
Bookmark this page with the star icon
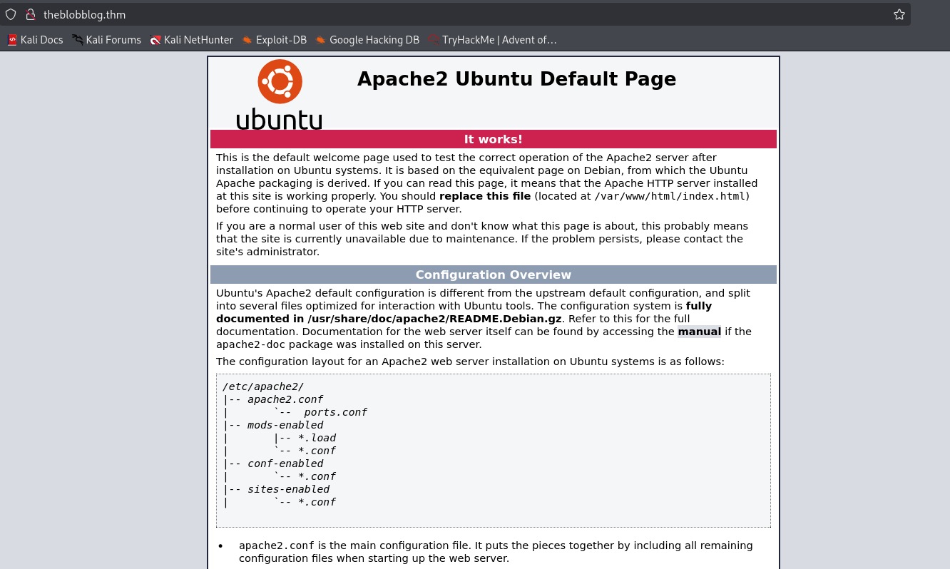pyautogui.click(x=899, y=14)
